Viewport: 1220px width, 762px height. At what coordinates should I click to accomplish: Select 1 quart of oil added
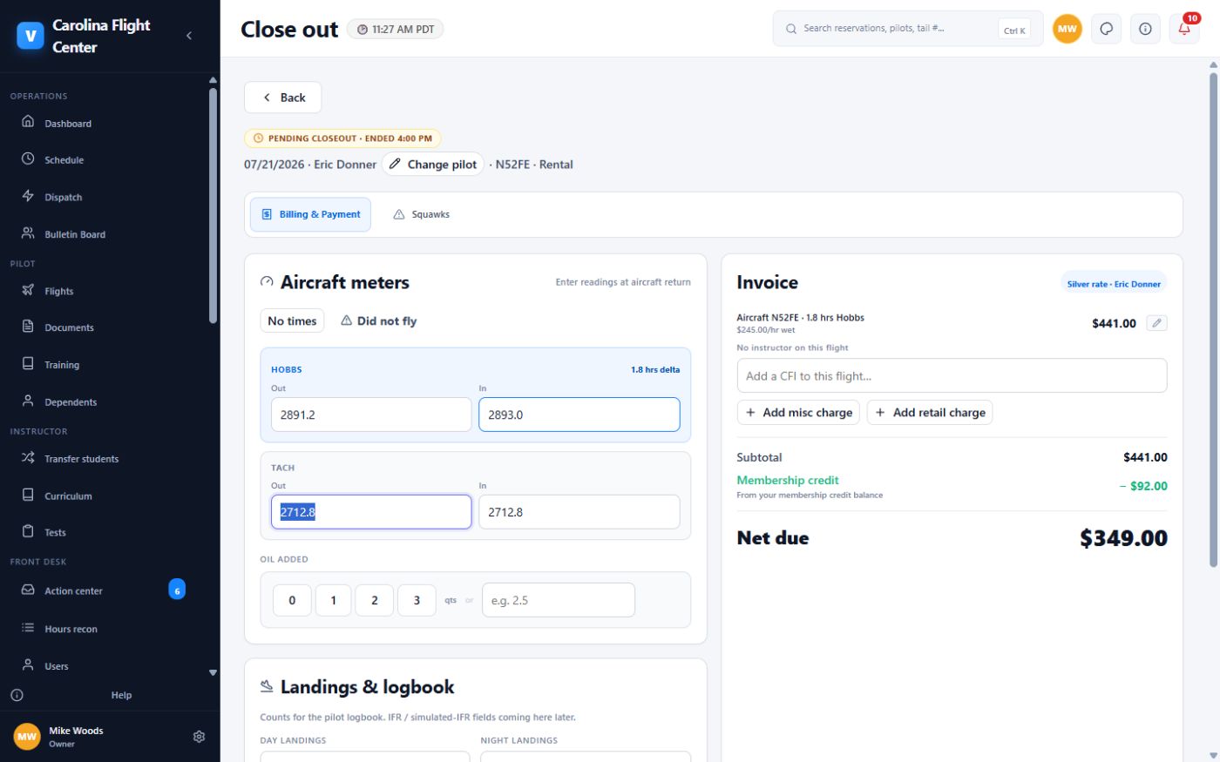333,600
